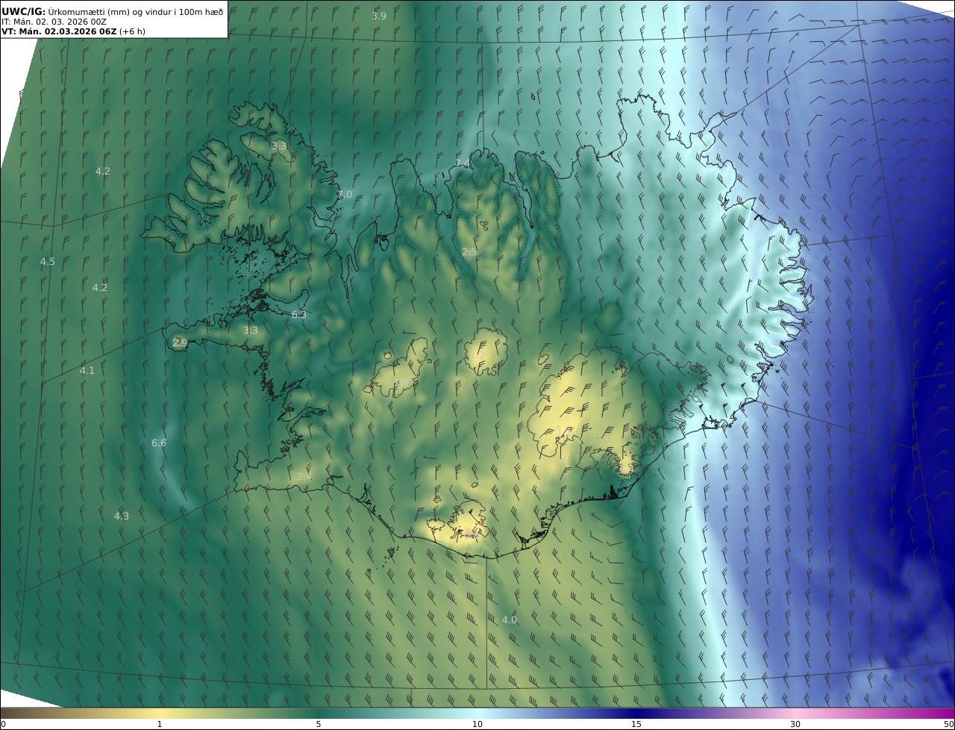Click the 6.6 value label
Viewport: 955px width, 730px height.
[x=159, y=443]
